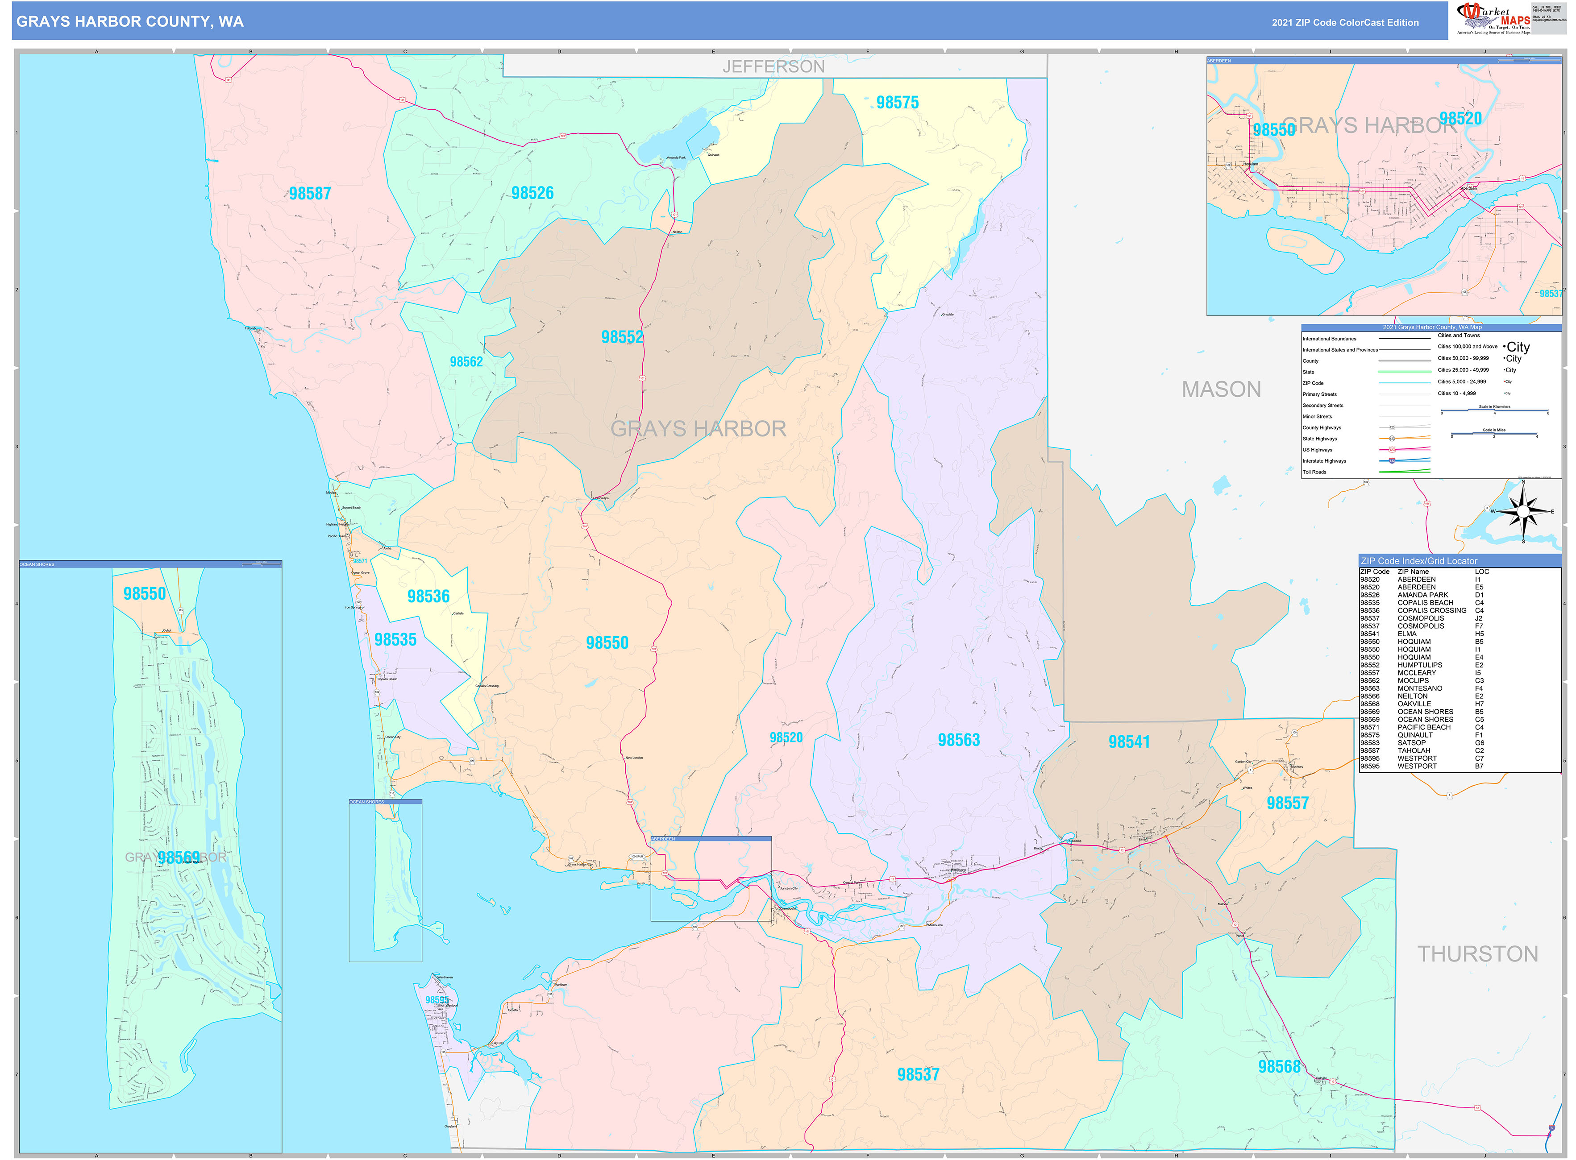Click the THURSTON county label

click(1478, 953)
